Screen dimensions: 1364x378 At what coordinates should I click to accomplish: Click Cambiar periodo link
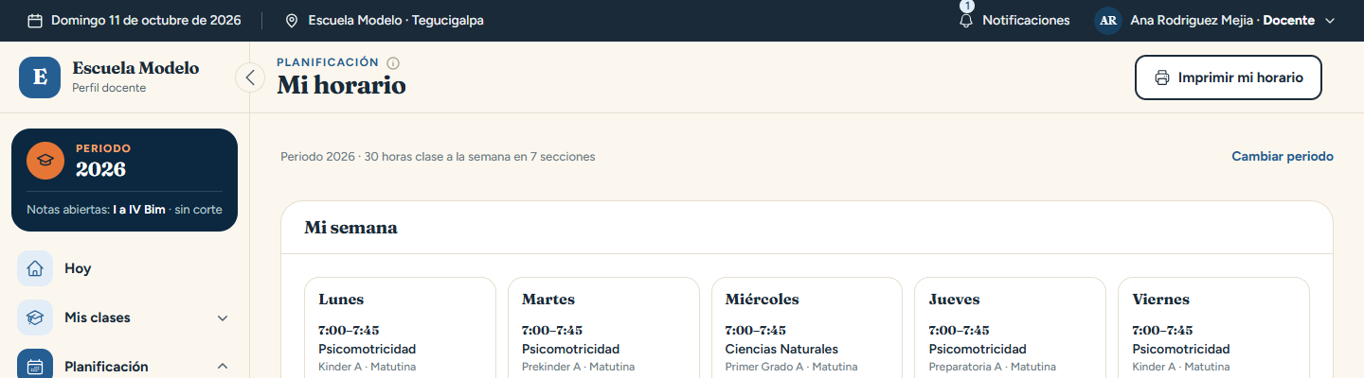[1283, 156]
